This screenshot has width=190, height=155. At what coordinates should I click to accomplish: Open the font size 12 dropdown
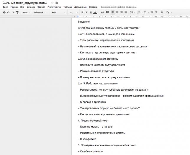pos(74,12)
